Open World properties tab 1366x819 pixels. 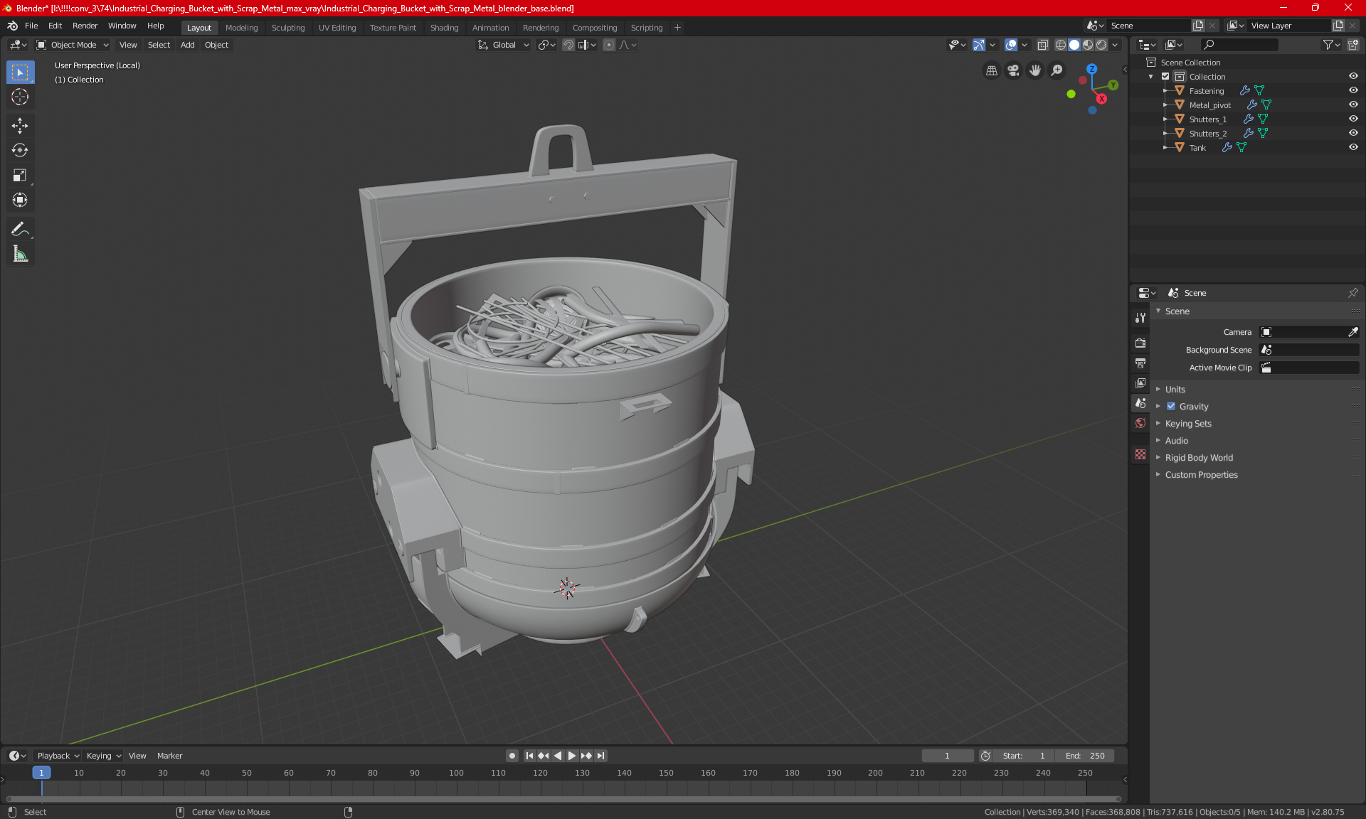1140,423
